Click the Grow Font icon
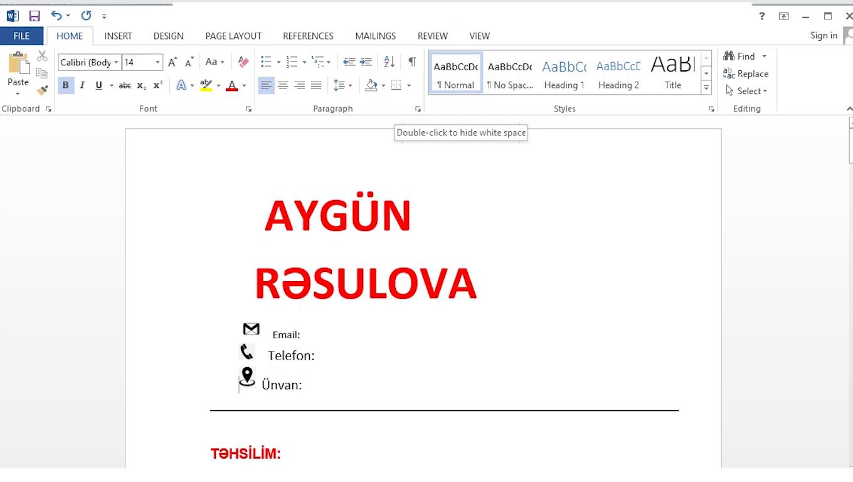Image resolution: width=853 pixels, height=482 pixels. (x=172, y=62)
